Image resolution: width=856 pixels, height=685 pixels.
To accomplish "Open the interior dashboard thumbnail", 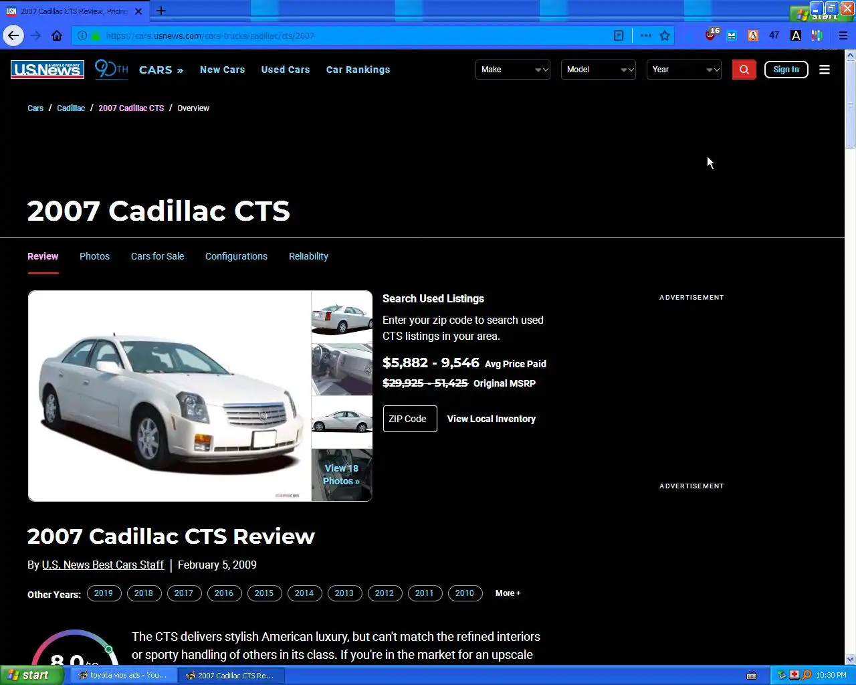I will (342, 369).
